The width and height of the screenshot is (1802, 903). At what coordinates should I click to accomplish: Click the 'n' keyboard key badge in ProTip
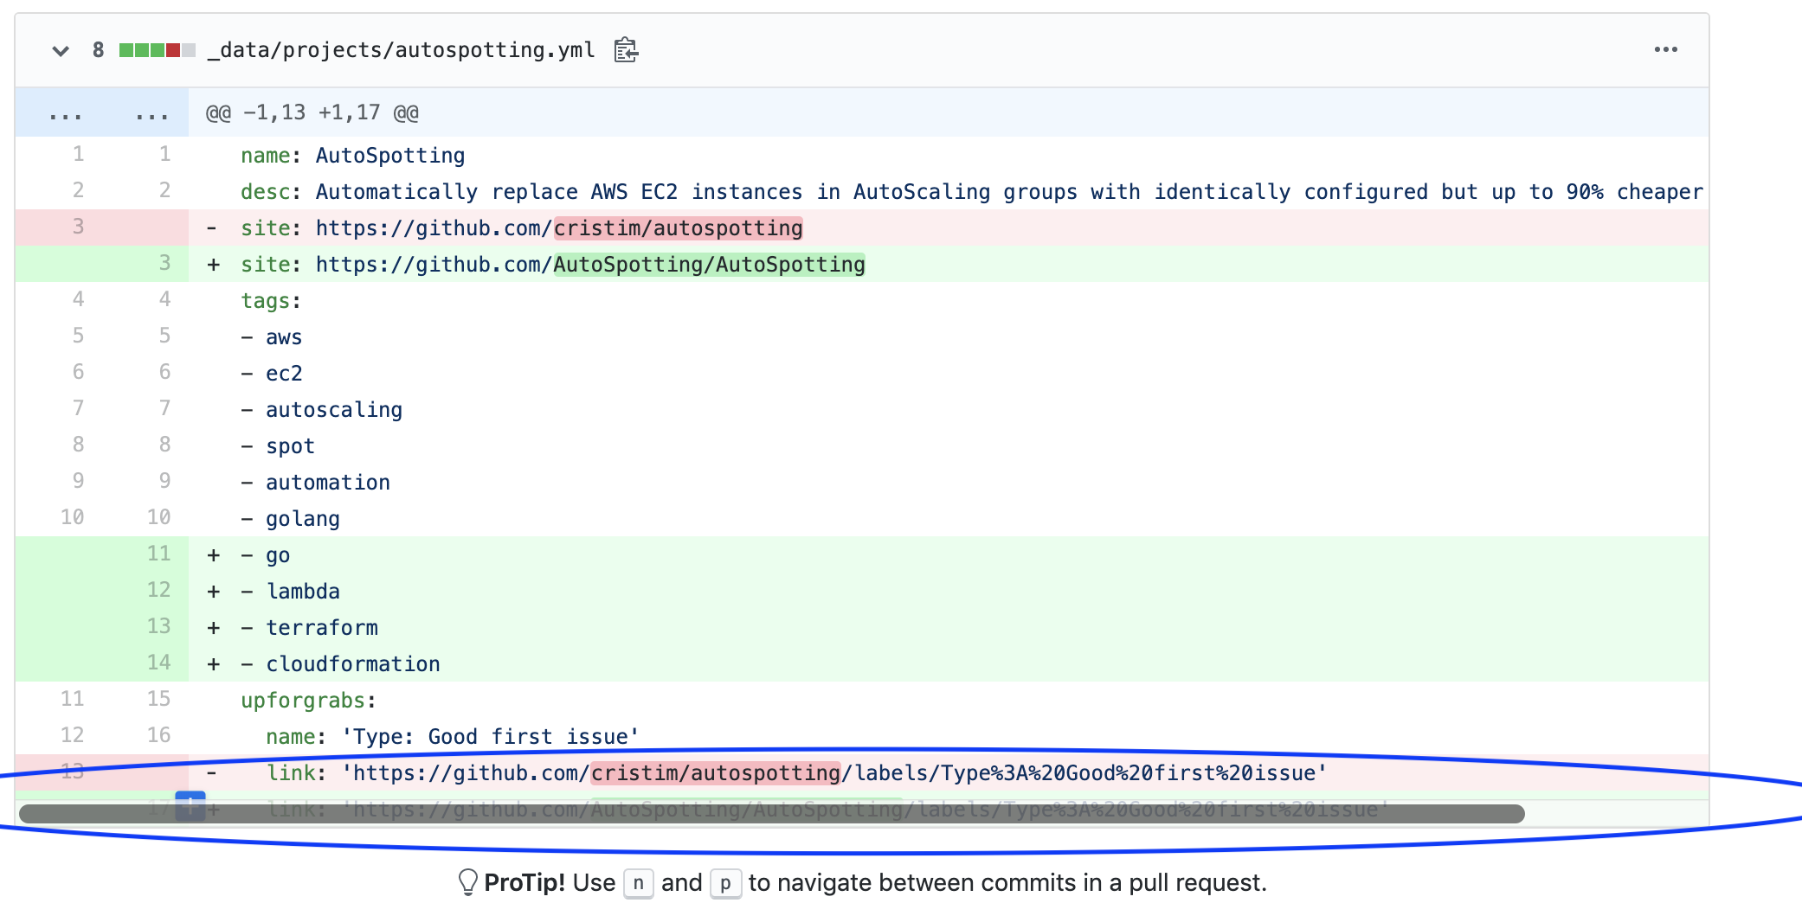click(639, 883)
